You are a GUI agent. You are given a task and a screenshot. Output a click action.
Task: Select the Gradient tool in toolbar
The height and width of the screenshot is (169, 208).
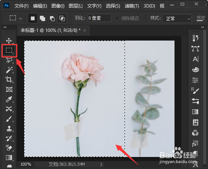coord(9,157)
